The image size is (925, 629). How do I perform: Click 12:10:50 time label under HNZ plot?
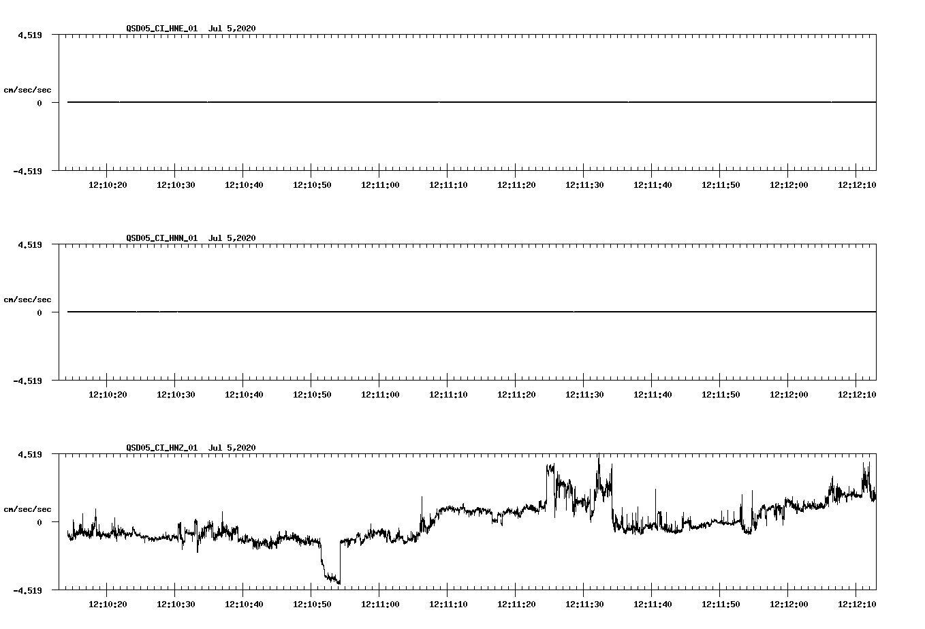click(312, 604)
